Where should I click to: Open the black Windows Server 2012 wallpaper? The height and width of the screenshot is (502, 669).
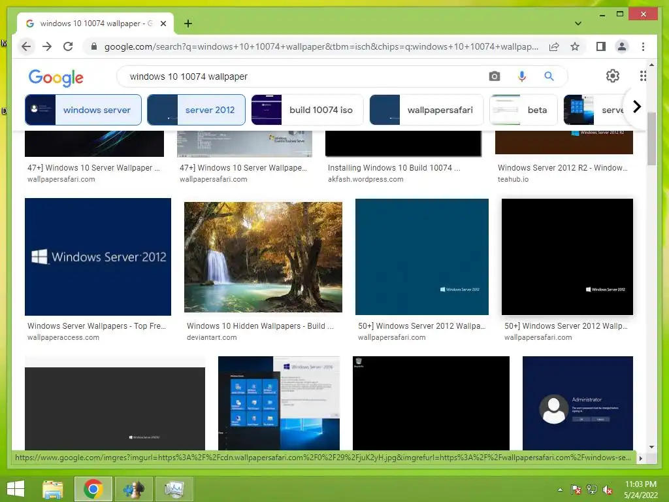[568, 256]
